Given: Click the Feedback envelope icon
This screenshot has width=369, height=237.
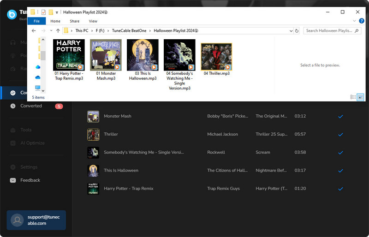Looking at the screenshot, I should tap(13, 180).
